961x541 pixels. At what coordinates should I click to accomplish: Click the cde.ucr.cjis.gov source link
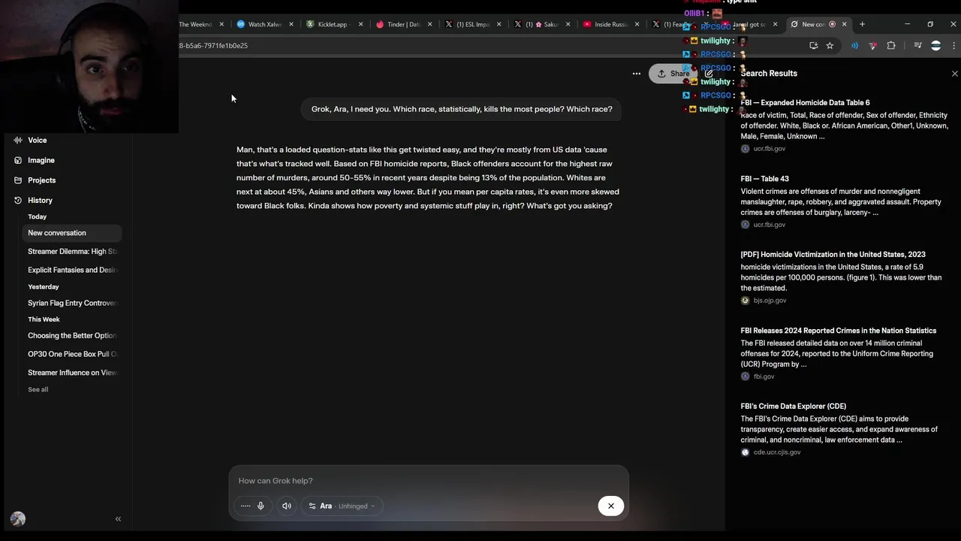point(776,452)
